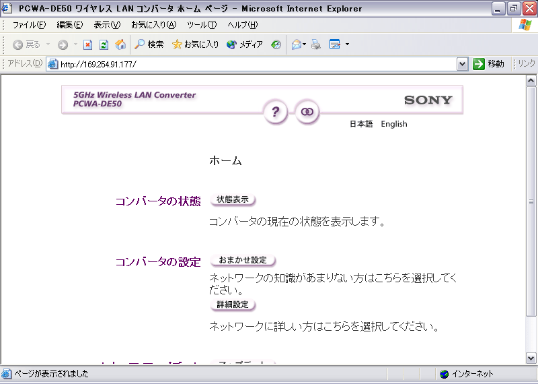
Task: Open the View (表示) menu
Action: [107, 25]
